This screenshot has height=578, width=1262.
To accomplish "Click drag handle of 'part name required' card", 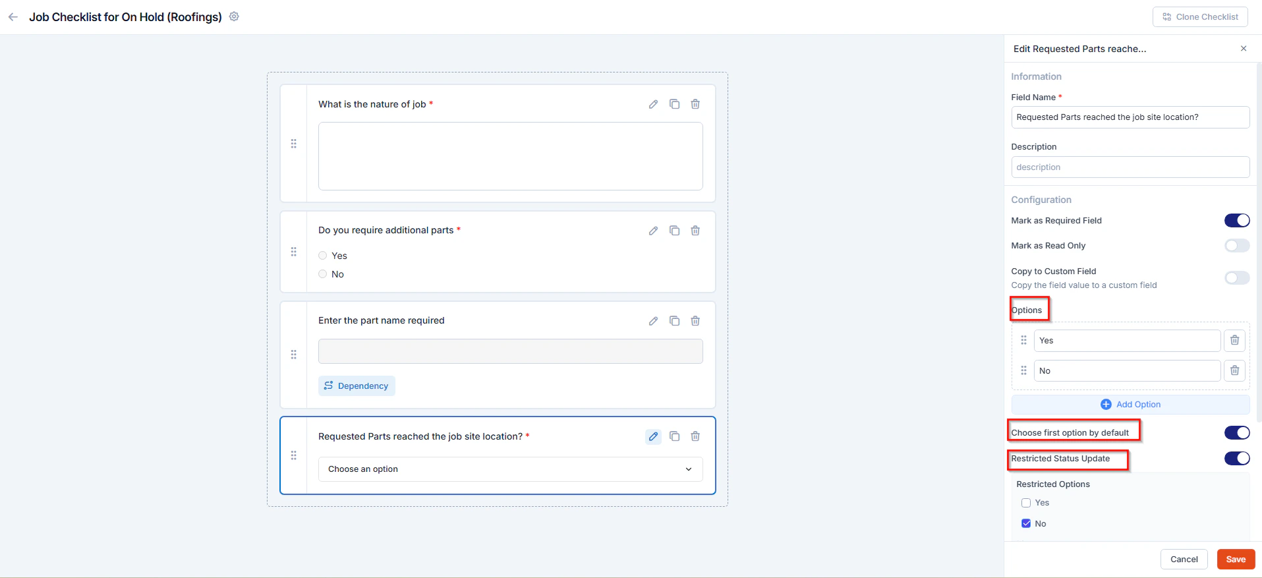I will (x=294, y=355).
